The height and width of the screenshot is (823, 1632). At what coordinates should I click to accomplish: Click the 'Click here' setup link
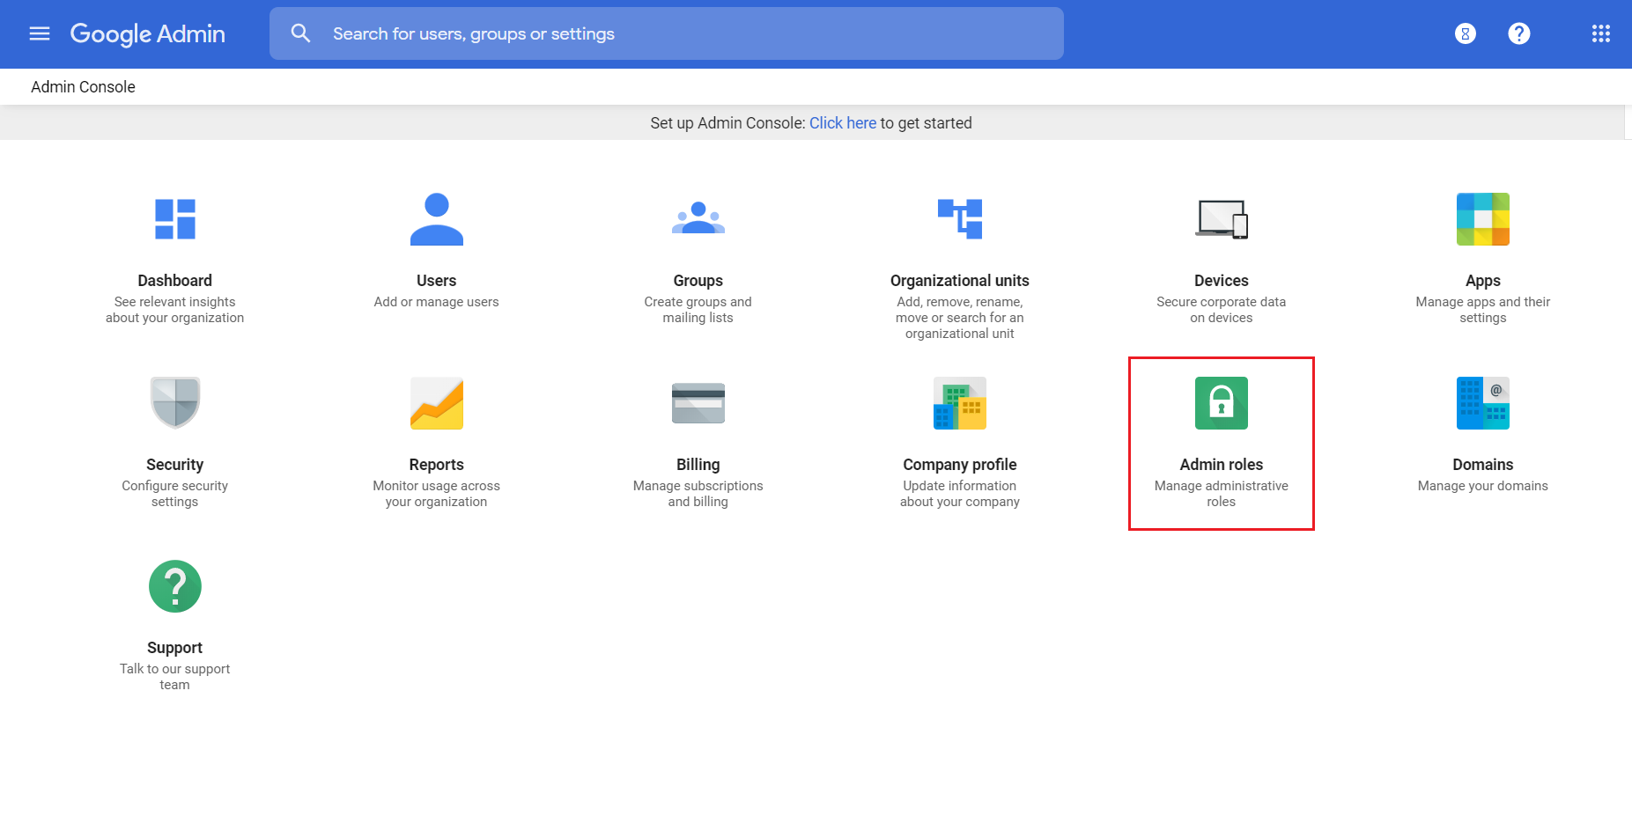pos(842,123)
